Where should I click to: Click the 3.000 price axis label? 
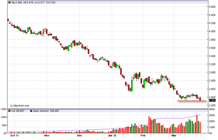click(212, 72)
